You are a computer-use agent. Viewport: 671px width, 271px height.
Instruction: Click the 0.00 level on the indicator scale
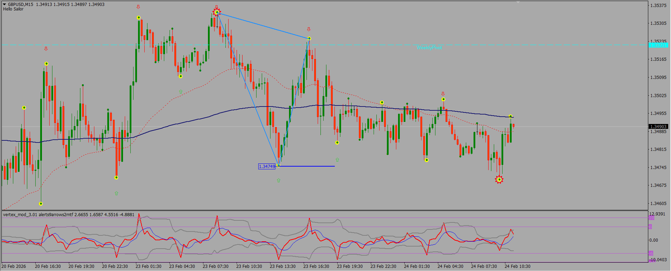[x=654, y=240]
